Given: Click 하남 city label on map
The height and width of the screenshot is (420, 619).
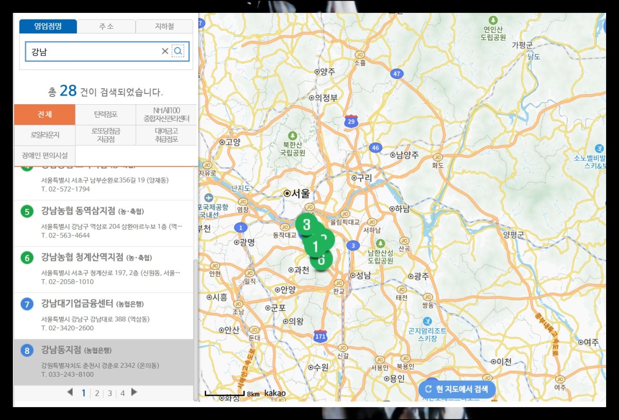Looking at the screenshot, I should tap(399, 209).
